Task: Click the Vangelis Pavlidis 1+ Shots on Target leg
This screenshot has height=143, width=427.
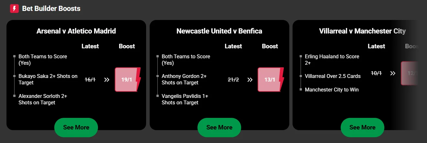Action: click(185, 99)
